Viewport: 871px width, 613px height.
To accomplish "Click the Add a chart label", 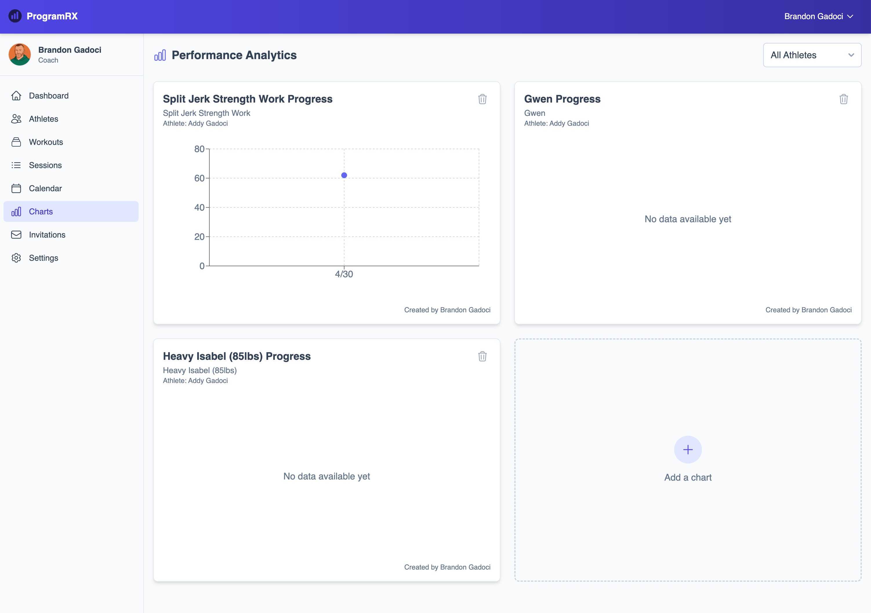I will click(688, 477).
